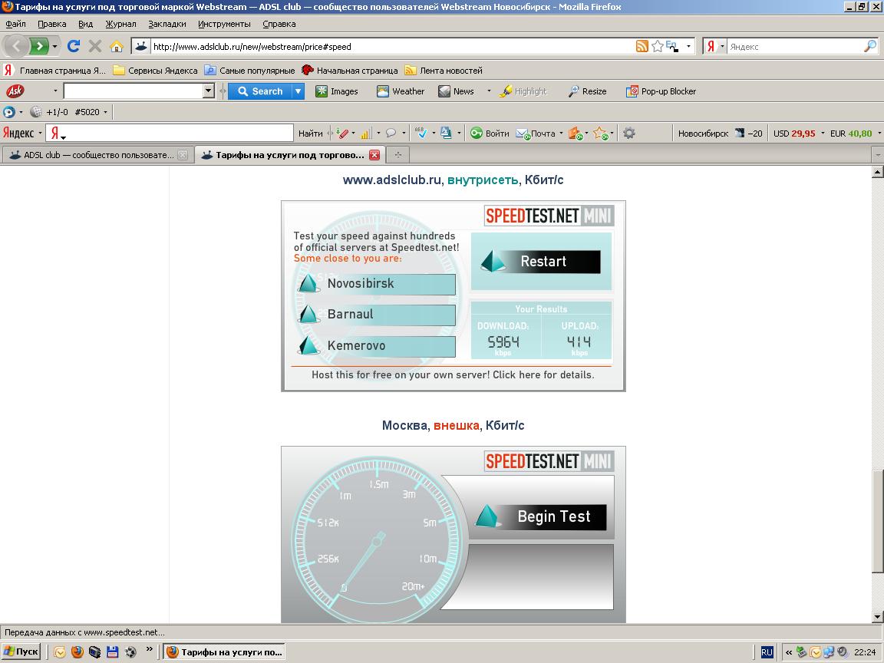Click the Highlight marker tool
The width and height of the screenshot is (884, 663).
pos(523,91)
